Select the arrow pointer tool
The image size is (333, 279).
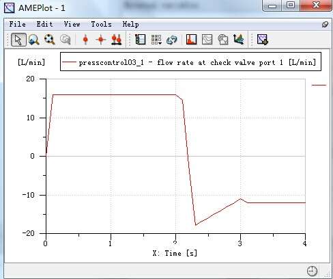click(x=18, y=40)
